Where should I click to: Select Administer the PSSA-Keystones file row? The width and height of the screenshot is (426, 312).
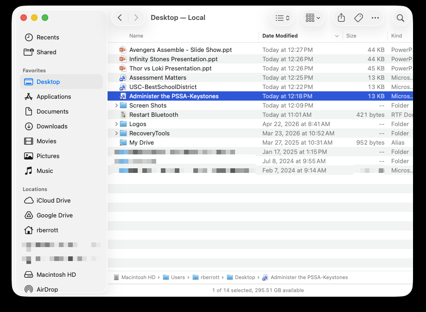[260, 96]
